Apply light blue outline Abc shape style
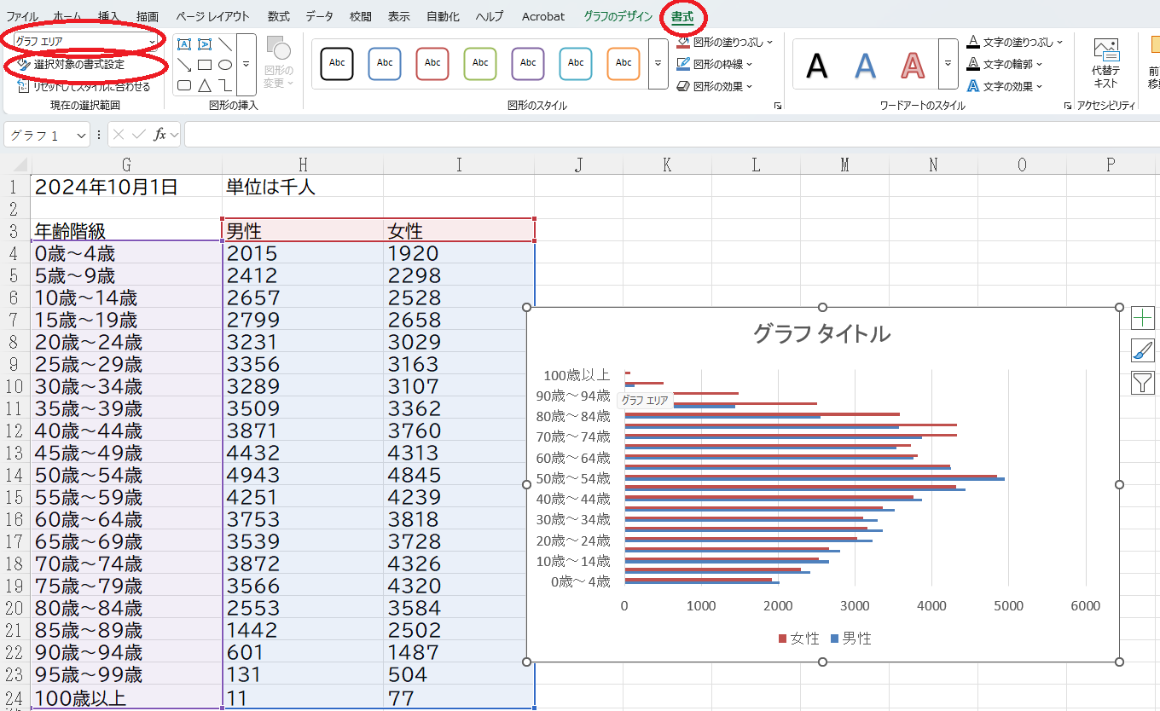Viewport: 1160px width, 711px height. pos(576,63)
